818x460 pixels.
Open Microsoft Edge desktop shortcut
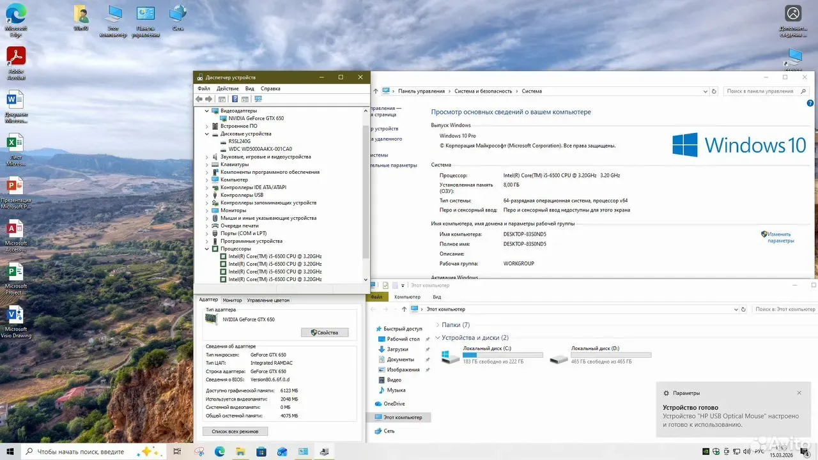tap(16, 19)
